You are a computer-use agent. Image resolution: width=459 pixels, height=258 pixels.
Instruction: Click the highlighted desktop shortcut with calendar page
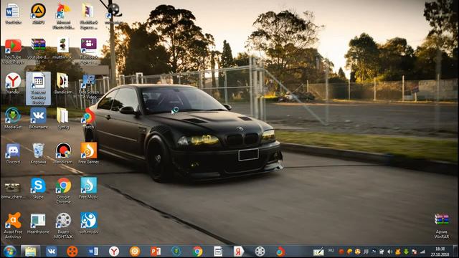38,89
